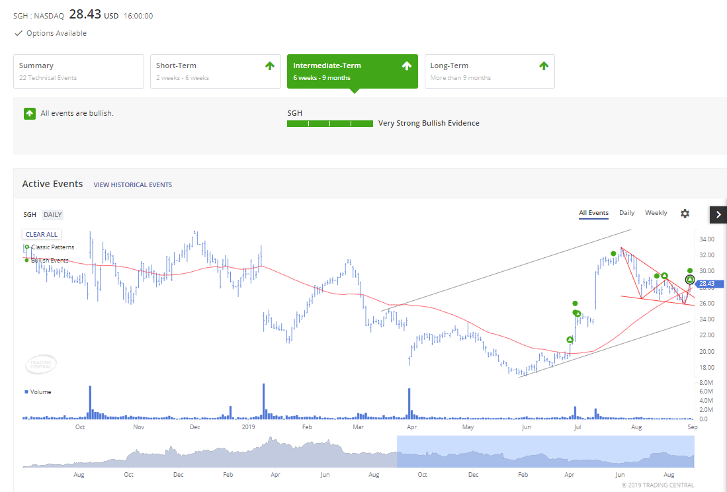Image resolution: width=727 pixels, height=492 pixels.
Task: Click the SGH ticker label above the chart
Action: pos(30,214)
